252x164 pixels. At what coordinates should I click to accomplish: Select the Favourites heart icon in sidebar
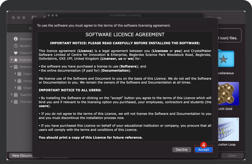point(16,53)
